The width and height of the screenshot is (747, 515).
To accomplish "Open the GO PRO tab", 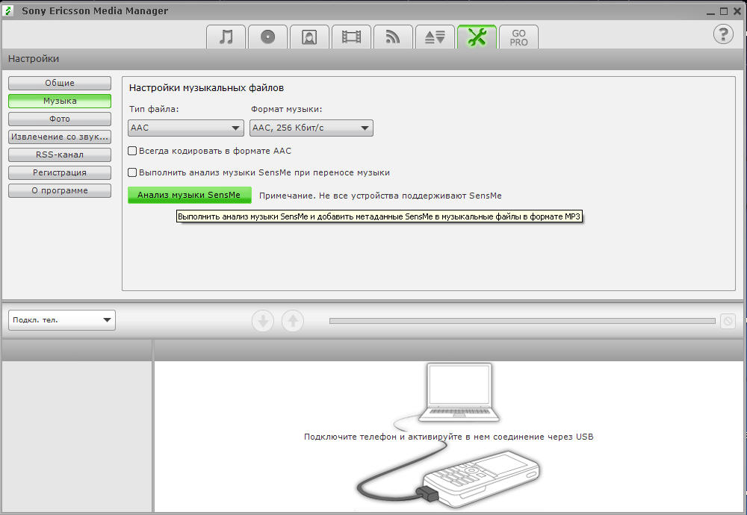I will click(518, 37).
